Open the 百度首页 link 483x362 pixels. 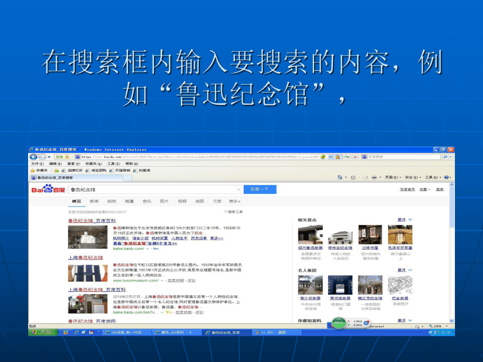coord(407,190)
